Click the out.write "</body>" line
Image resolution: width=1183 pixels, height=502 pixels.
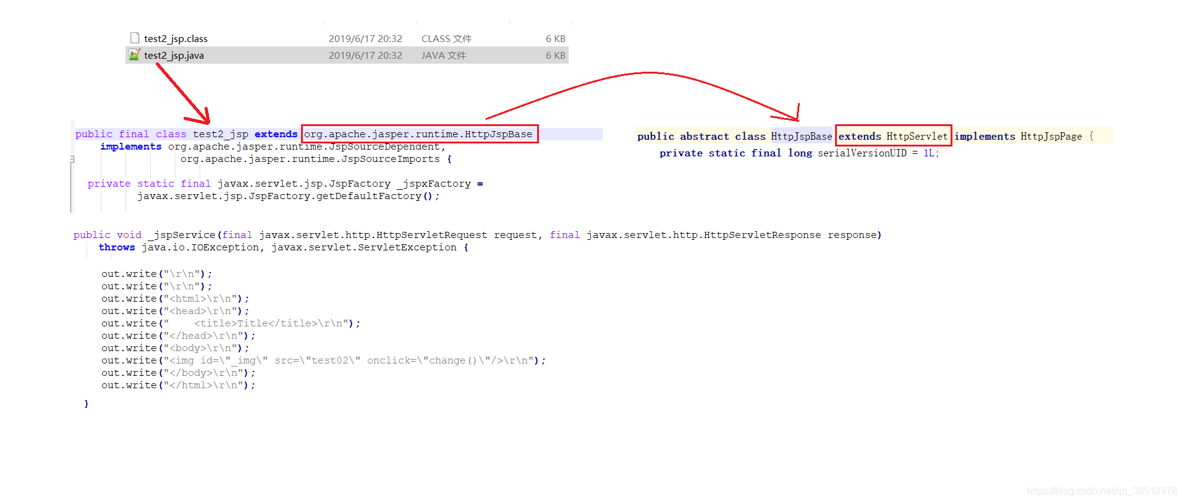click(178, 373)
